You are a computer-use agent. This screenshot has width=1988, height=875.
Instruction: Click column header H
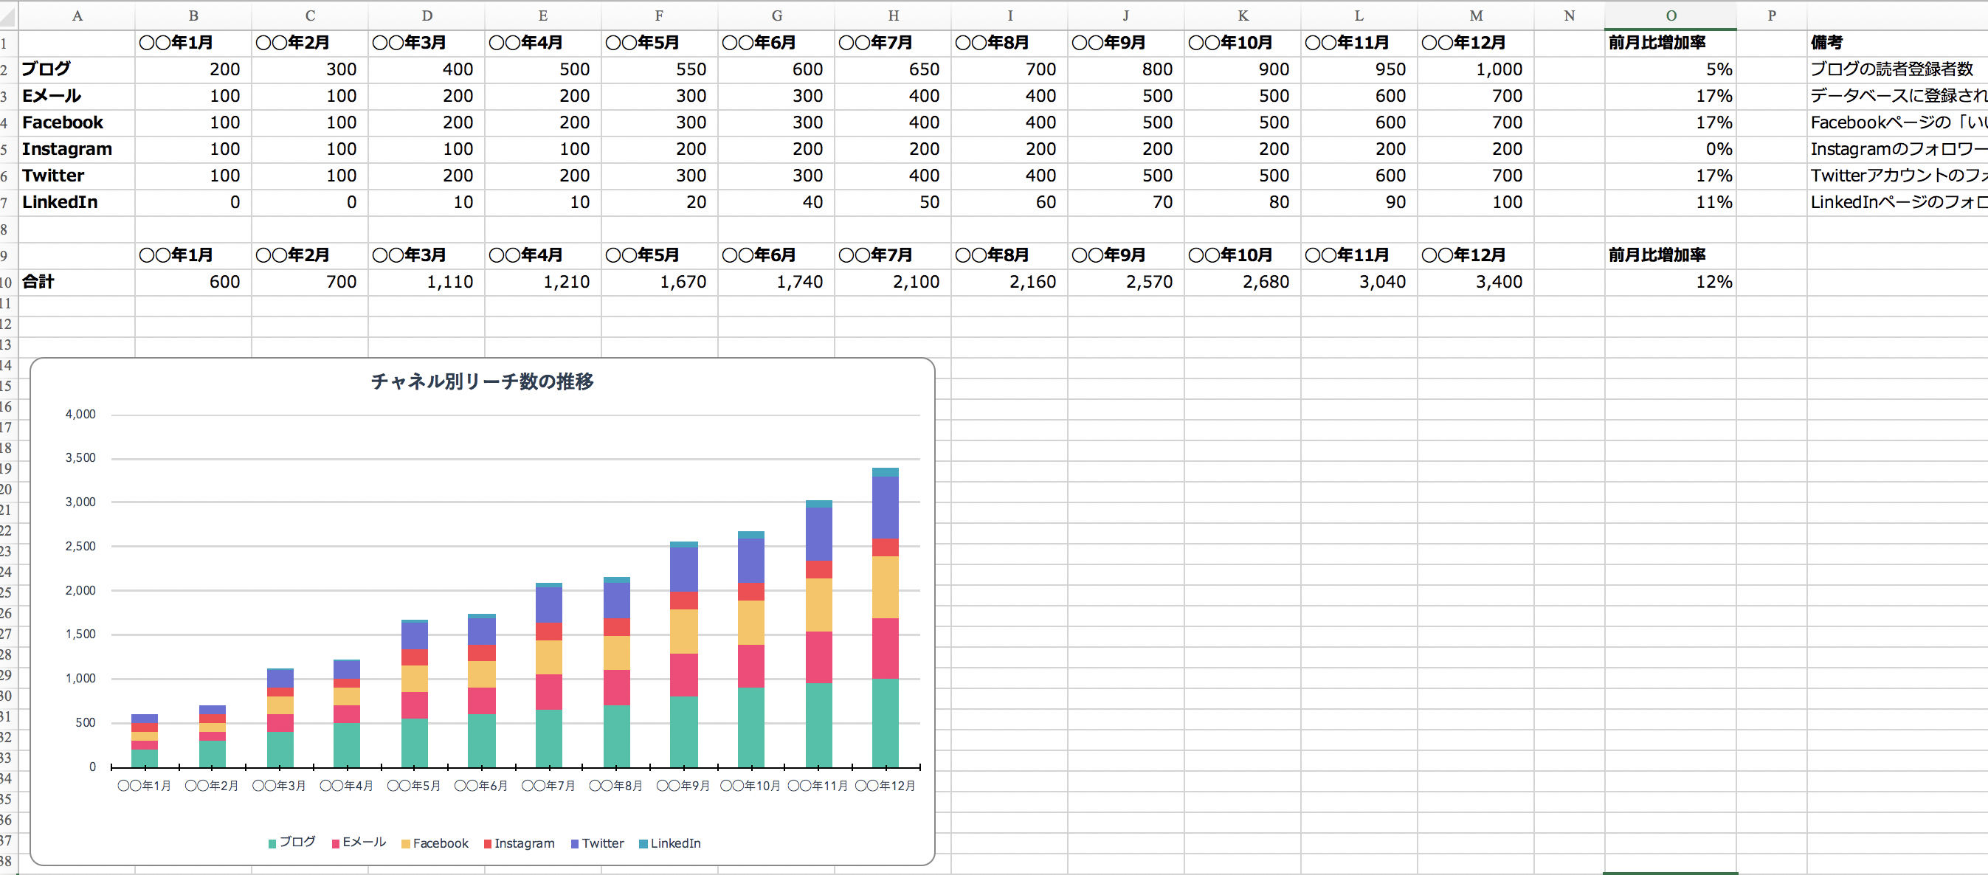coord(893,15)
